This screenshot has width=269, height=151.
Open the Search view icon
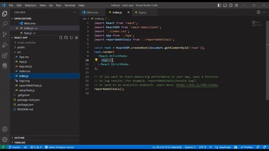click(5, 24)
